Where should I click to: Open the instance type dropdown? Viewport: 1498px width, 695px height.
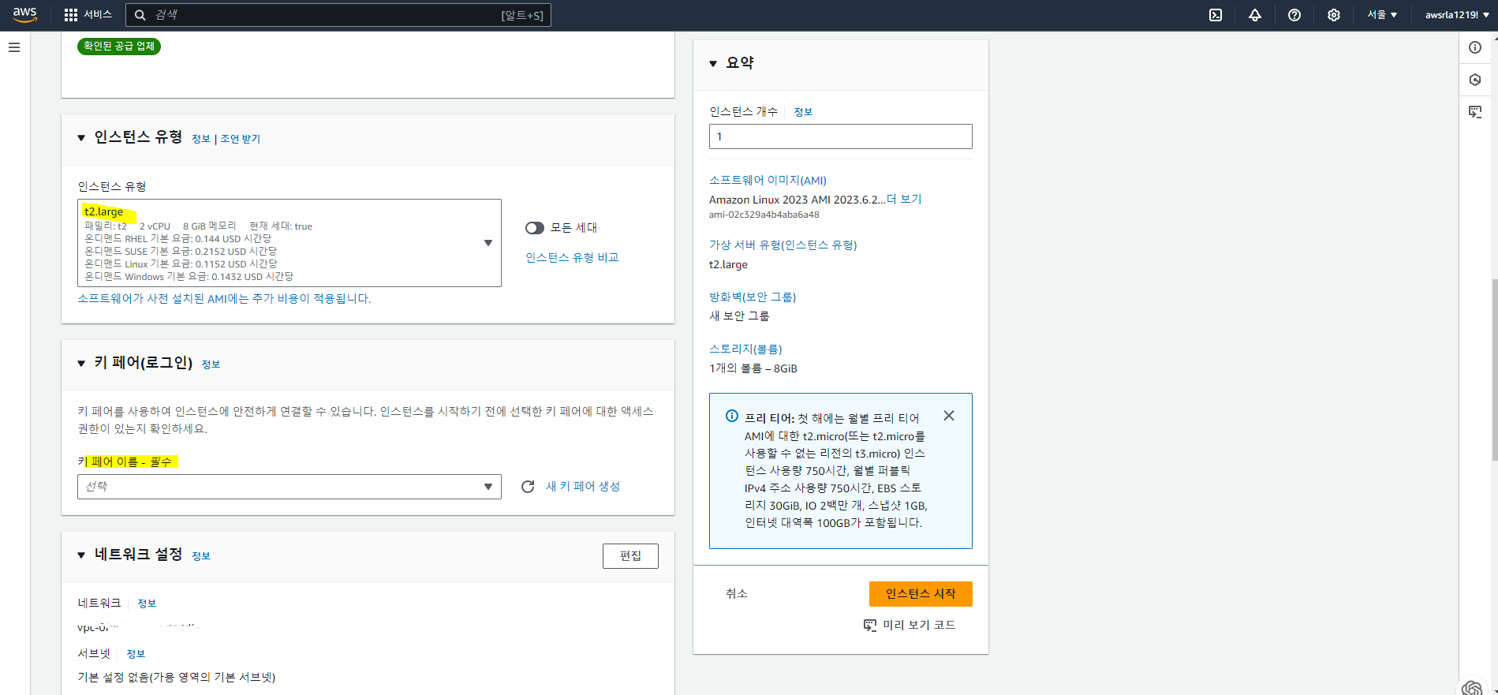coord(290,243)
